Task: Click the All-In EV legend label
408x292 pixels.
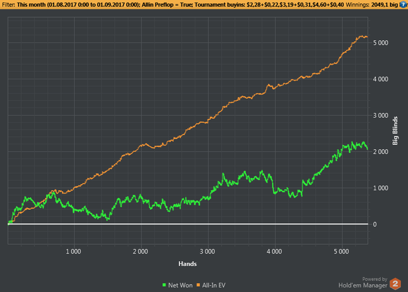Action: [214, 285]
